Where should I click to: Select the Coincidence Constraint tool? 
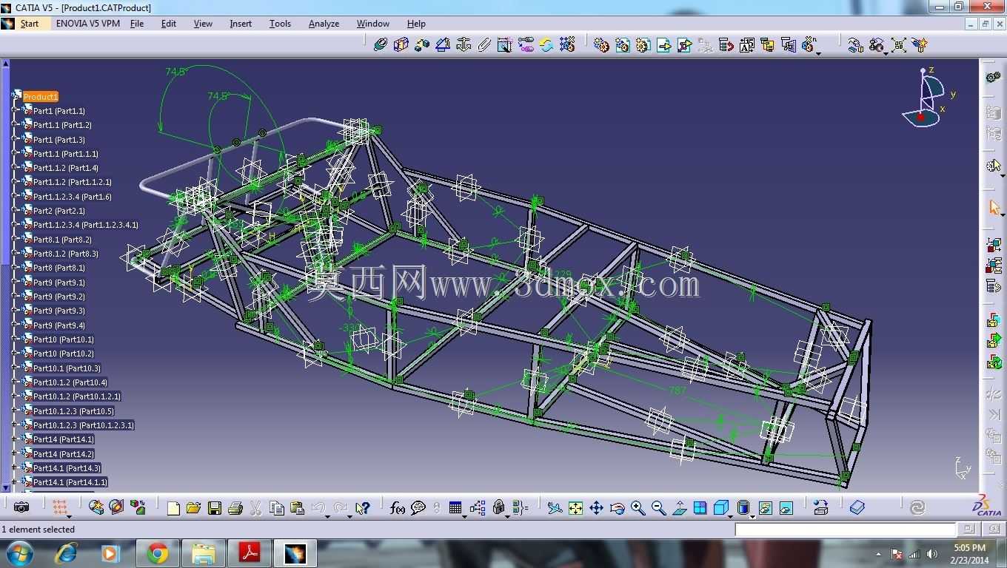pos(381,45)
